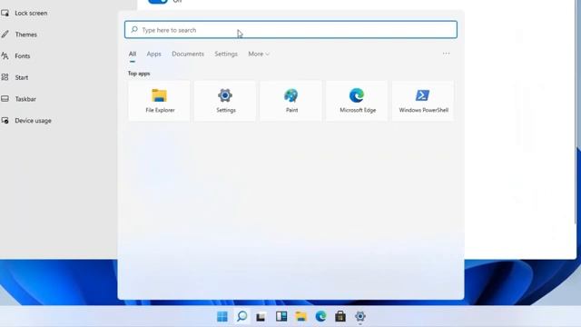
Task: Expand the More filter dropdown
Action: pyautogui.click(x=259, y=54)
